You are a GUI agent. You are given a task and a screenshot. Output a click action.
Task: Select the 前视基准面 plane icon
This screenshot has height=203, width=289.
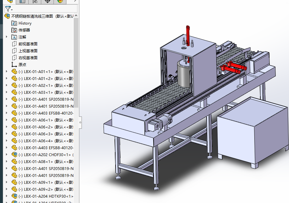pos(14,44)
